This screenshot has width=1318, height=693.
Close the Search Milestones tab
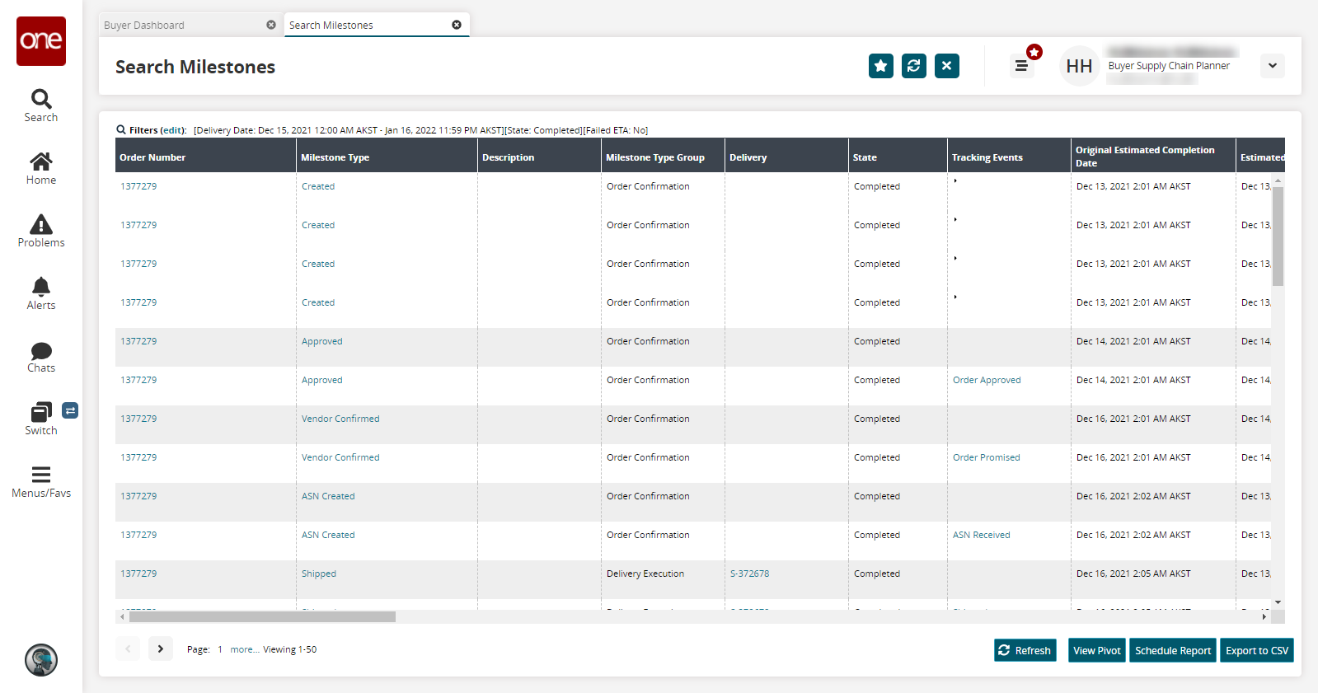pyautogui.click(x=457, y=25)
